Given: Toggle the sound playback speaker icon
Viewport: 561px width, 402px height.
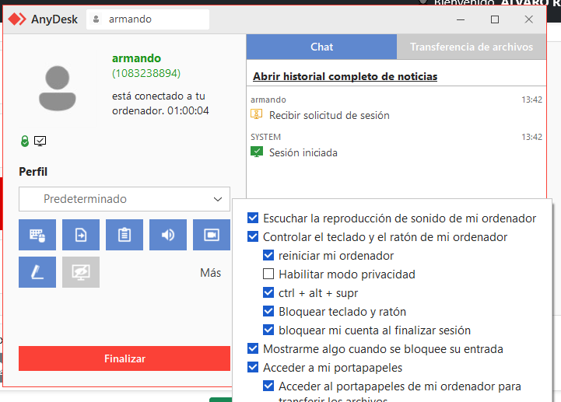Looking at the screenshot, I should 168,235.
